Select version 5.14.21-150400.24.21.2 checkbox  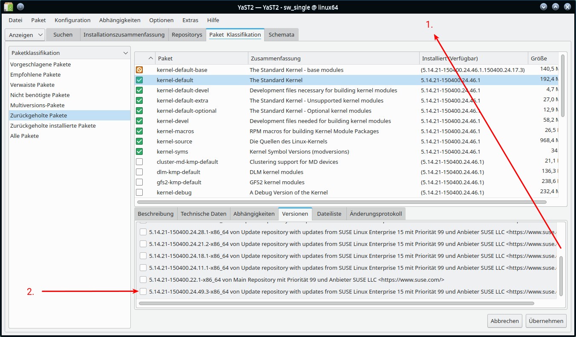(143, 244)
